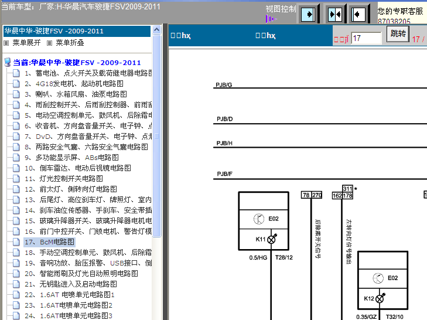The image size is (427, 320).
Task: Click the icon beside 菜单展开
Action: [6, 43]
